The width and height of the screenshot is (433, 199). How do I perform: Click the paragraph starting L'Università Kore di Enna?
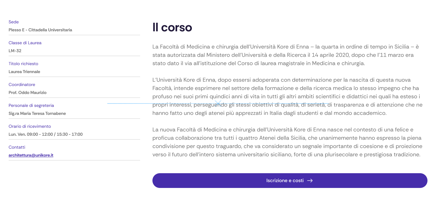tap(287, 96)
